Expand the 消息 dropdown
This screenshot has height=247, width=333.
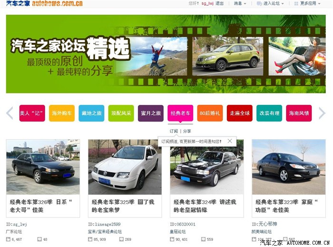240,3
